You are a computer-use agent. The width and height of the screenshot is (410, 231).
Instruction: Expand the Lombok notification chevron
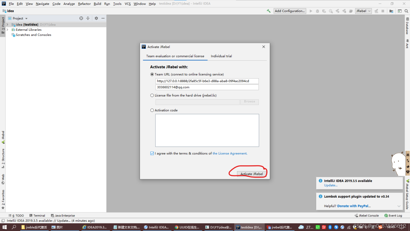click(399, 206)
